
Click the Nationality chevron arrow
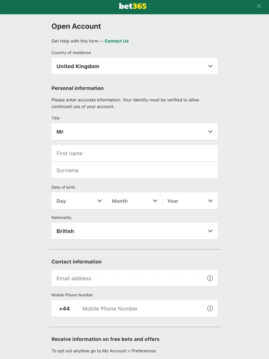(x=210, y=231)
